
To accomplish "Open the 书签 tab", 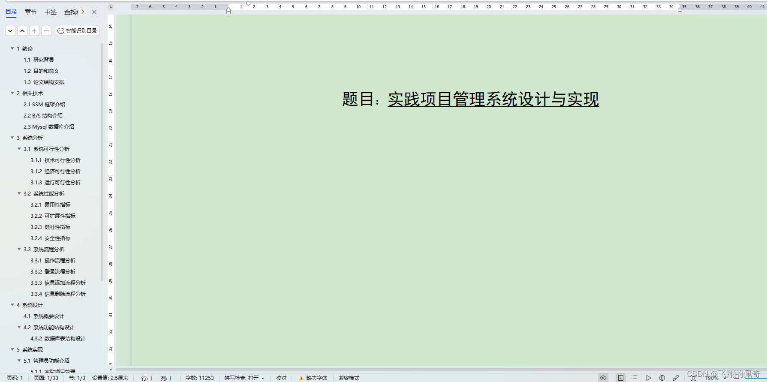I will [51, 12].
